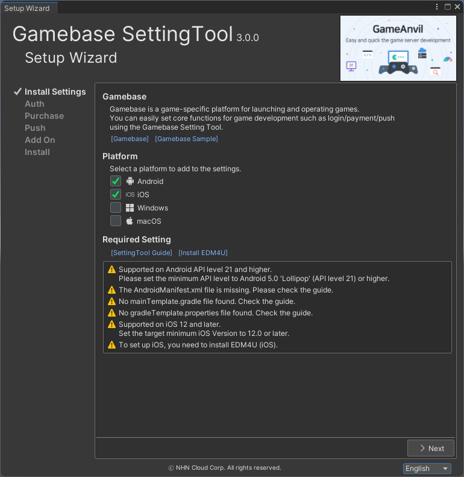The image size is (464, 477).
Task: Open the [Gamebase Sample] link
Action: tap(186, 139)
